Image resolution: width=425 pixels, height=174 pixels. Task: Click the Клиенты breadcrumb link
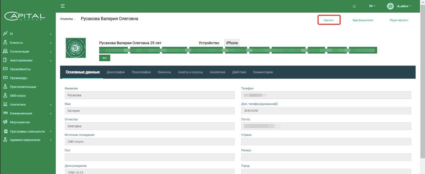coord(66,19)
